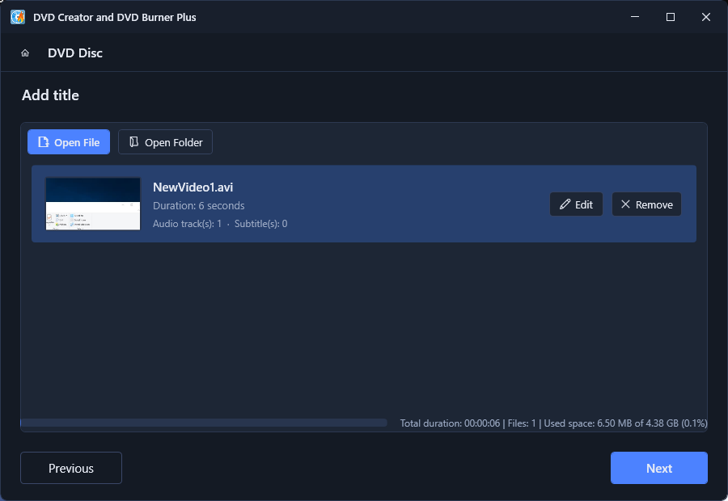Click the Add title heading

pos(51,95)
